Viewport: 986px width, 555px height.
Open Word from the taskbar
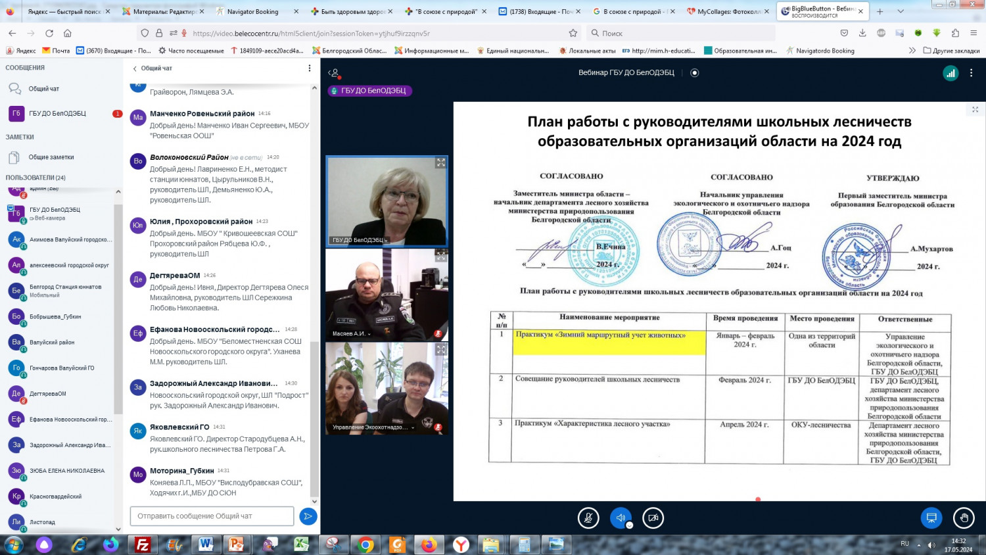point(206,544)
